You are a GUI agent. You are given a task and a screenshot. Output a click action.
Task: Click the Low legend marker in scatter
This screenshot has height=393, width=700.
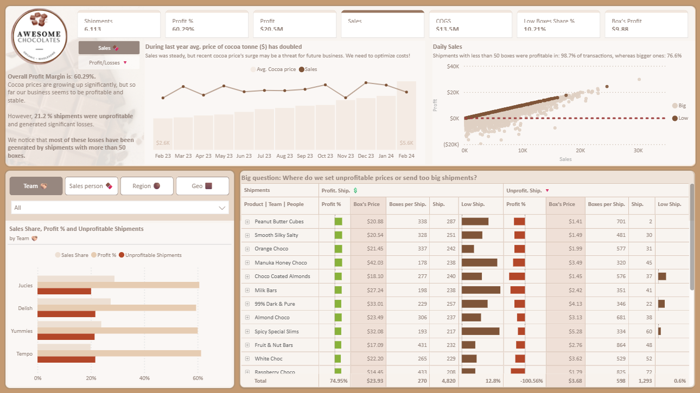(x=674, y=118)
